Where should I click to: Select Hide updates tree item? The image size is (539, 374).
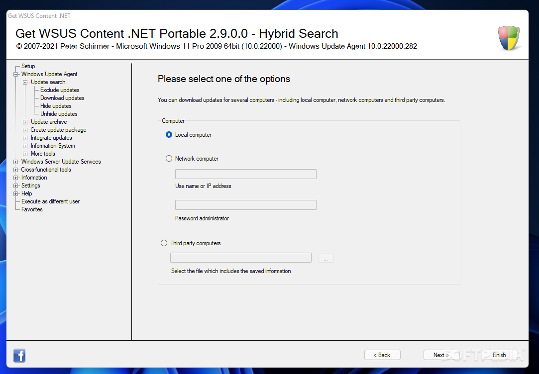[56, 106]
